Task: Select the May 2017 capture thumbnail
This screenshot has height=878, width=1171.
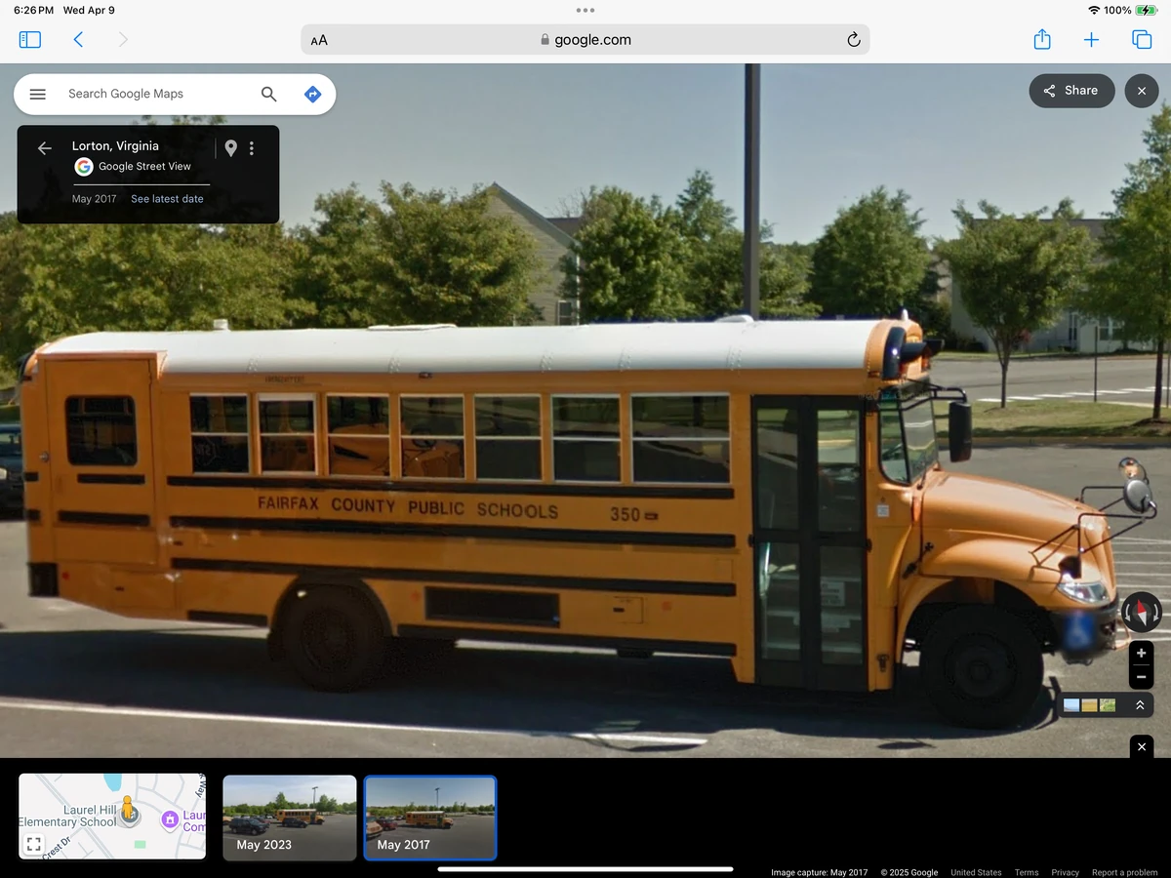Action: [x=429, y=818]
